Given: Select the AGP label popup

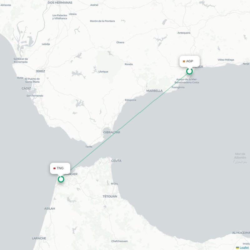Looking at the screenshot, I should pos(189,61).
